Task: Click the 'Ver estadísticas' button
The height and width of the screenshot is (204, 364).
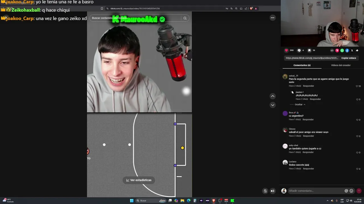Action: (x=139, y=180)
